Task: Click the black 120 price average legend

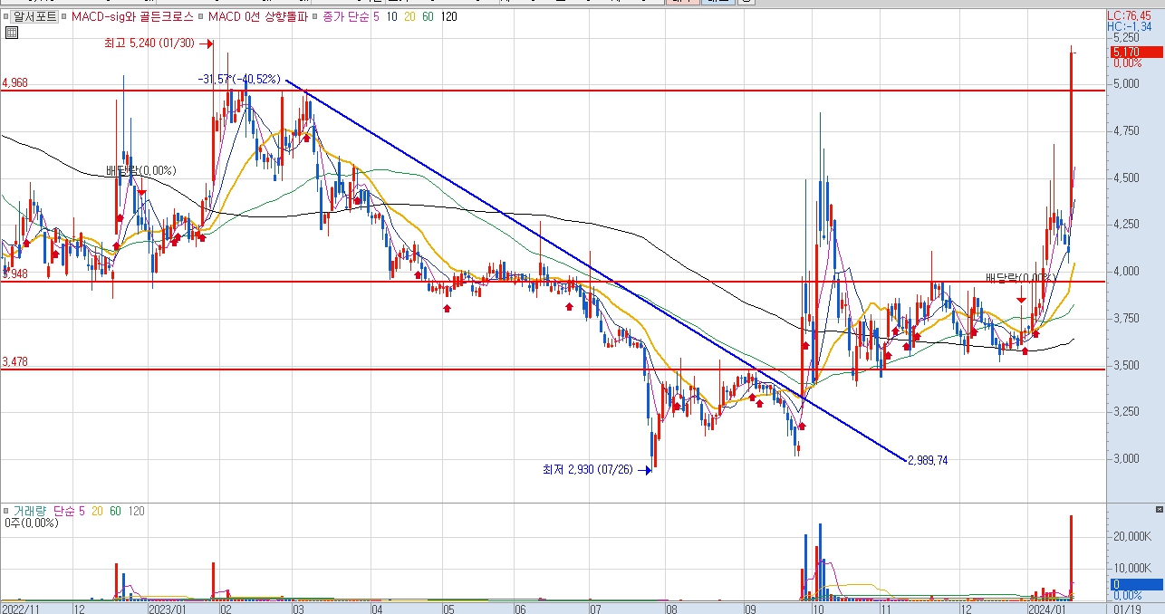Action: pyautogui.click(x=449, y=16)
